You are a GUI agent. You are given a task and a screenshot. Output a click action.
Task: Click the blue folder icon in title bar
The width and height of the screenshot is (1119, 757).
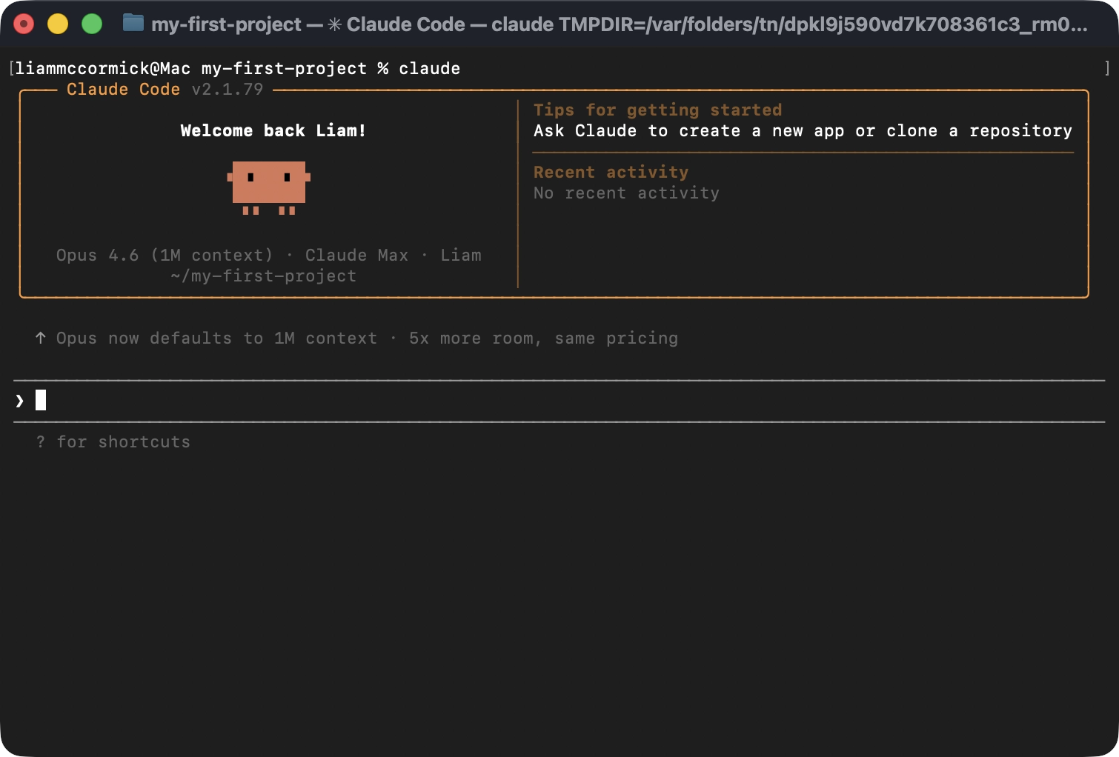coord(133,24)
